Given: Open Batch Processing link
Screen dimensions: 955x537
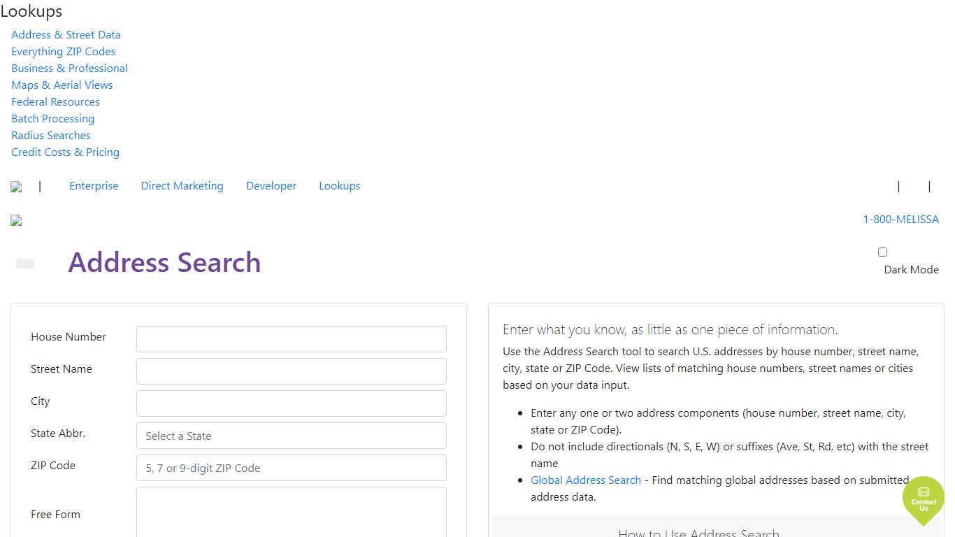Looking at the screenshot, I should point(52,118).
